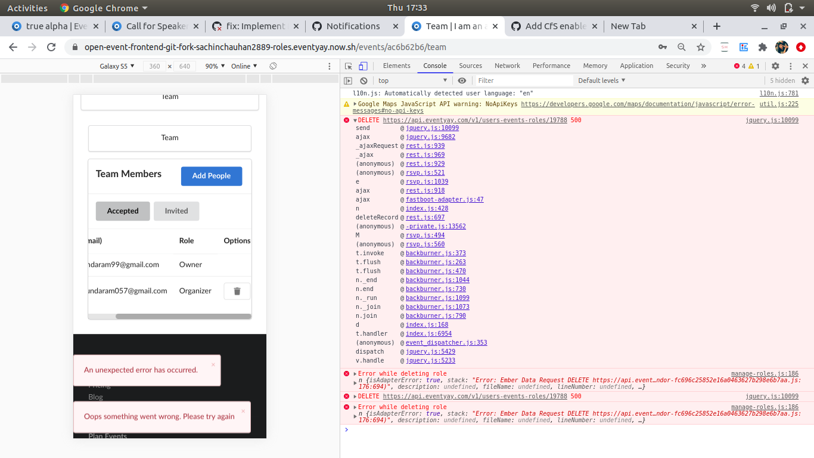
Task: Open console settings gear icon
Action: (805, 81)
